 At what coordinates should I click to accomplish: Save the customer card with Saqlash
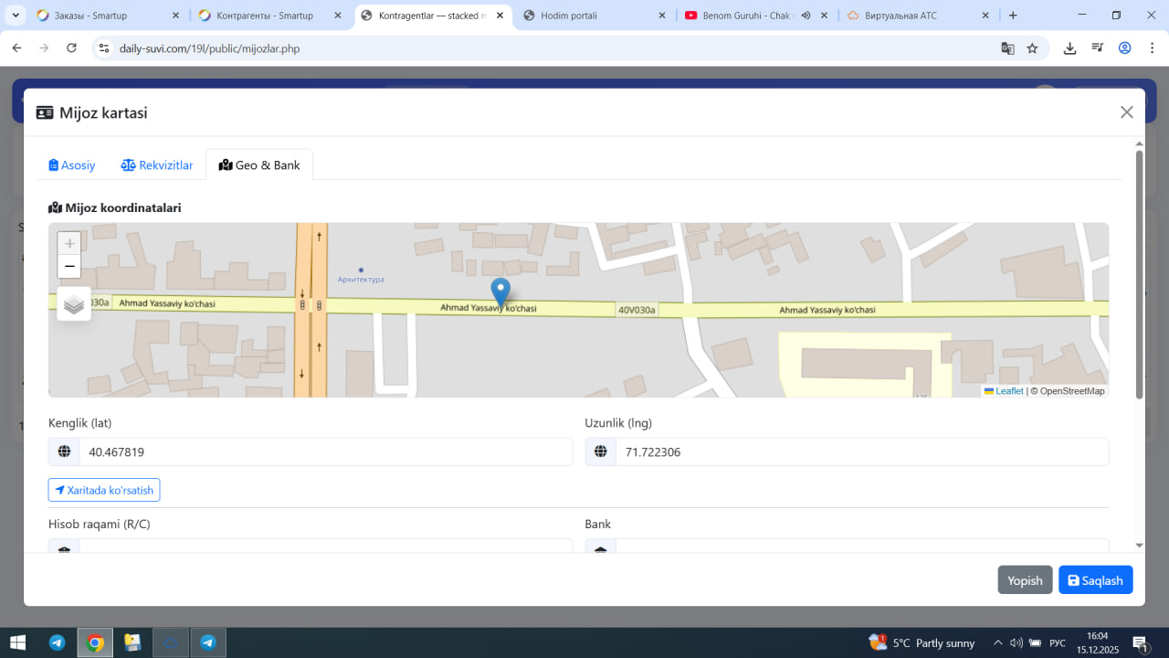pyautogui.click(x=1096, y=580)
